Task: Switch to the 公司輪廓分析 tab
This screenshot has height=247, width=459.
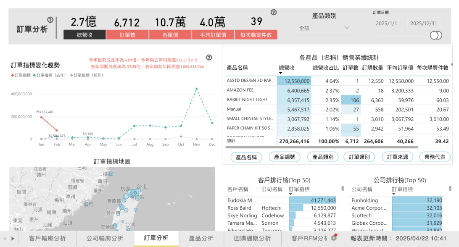Action: coord(105,239)
